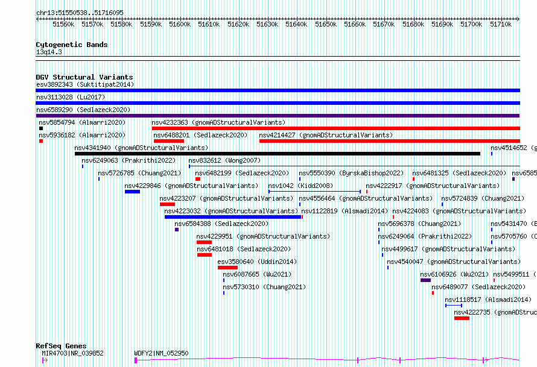Click the nsv6249064 (Prakrithi2022) label
This screenshot has height=367, width=537.
pos(425,236)
